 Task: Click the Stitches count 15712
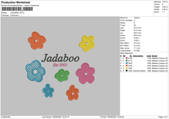click(165, 2)
